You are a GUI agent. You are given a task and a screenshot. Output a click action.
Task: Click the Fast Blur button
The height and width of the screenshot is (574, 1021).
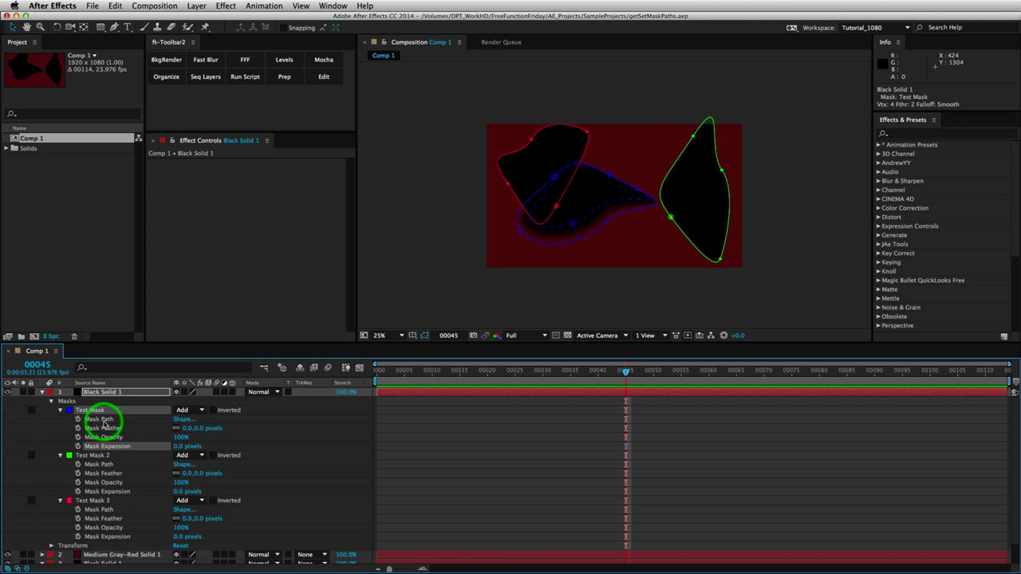point(206,60)
